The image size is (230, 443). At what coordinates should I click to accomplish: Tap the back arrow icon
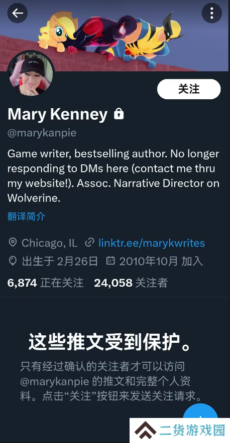[17, 13]
